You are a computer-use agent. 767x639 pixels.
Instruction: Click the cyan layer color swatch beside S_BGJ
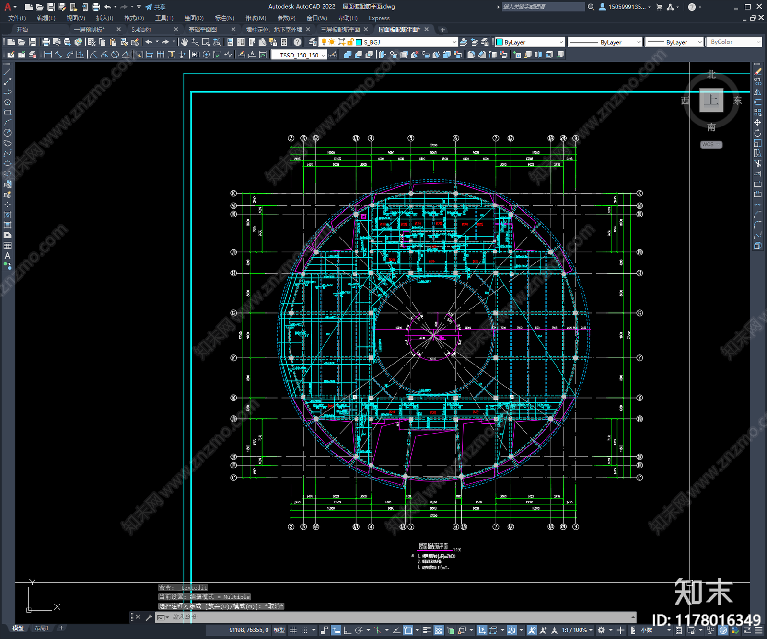359,42
